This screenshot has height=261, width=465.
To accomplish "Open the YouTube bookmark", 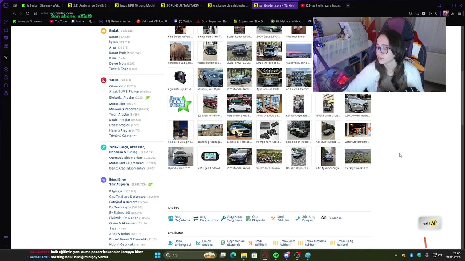I will coord(58,21).
